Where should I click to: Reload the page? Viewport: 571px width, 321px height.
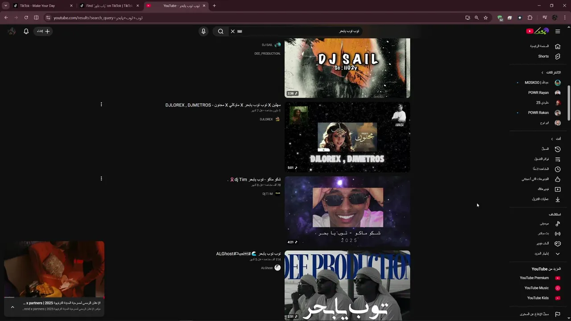(26, 18)
